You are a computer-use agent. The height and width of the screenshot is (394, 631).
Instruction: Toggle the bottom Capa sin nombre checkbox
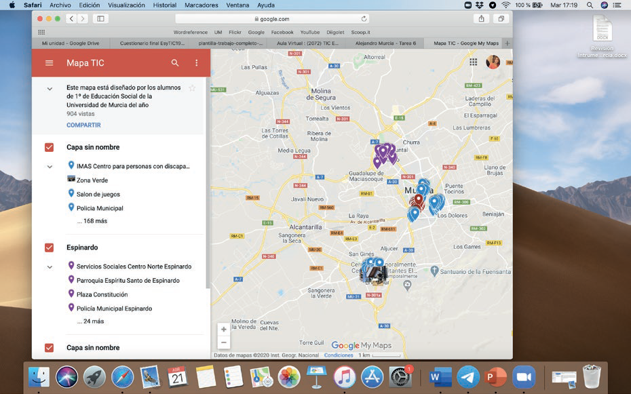click(x=49, y=347)
